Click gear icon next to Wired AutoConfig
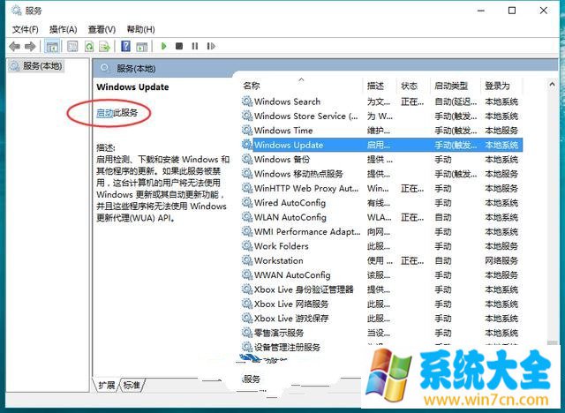The image size is (565, 413). tap(247, 202)
